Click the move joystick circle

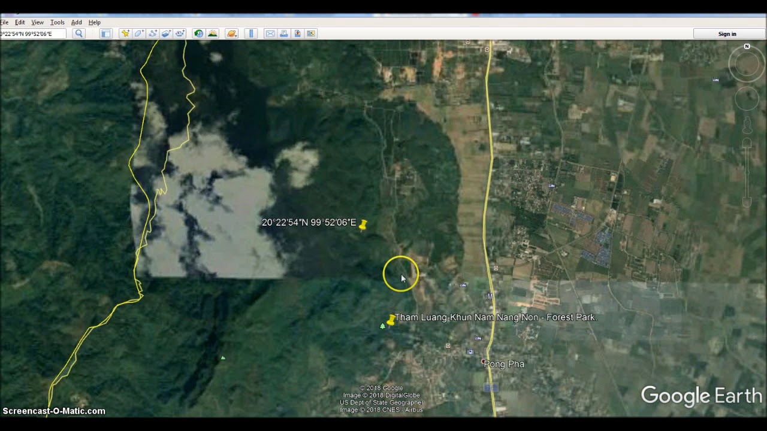[747, 99]
